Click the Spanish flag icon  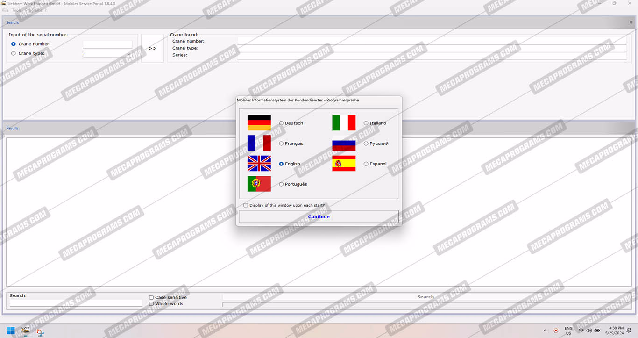pyautogui.click(x=344, y=164)
